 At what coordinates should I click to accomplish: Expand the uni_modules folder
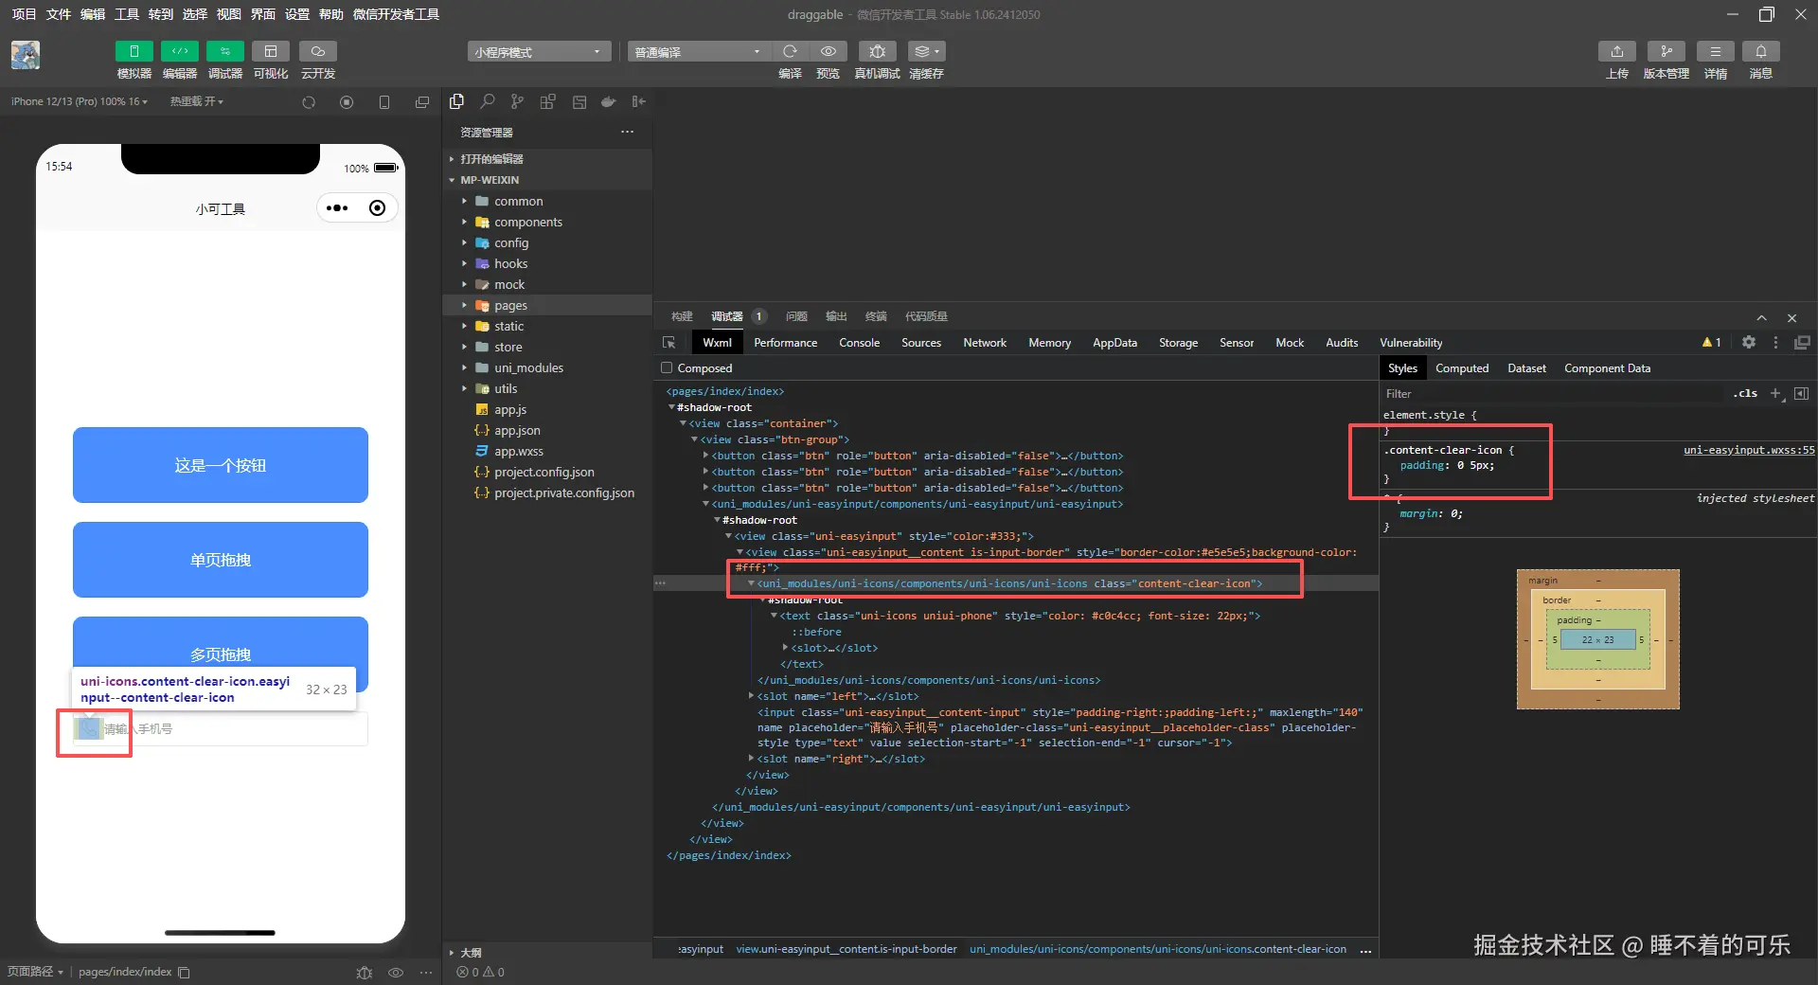(x=528, y=368)
